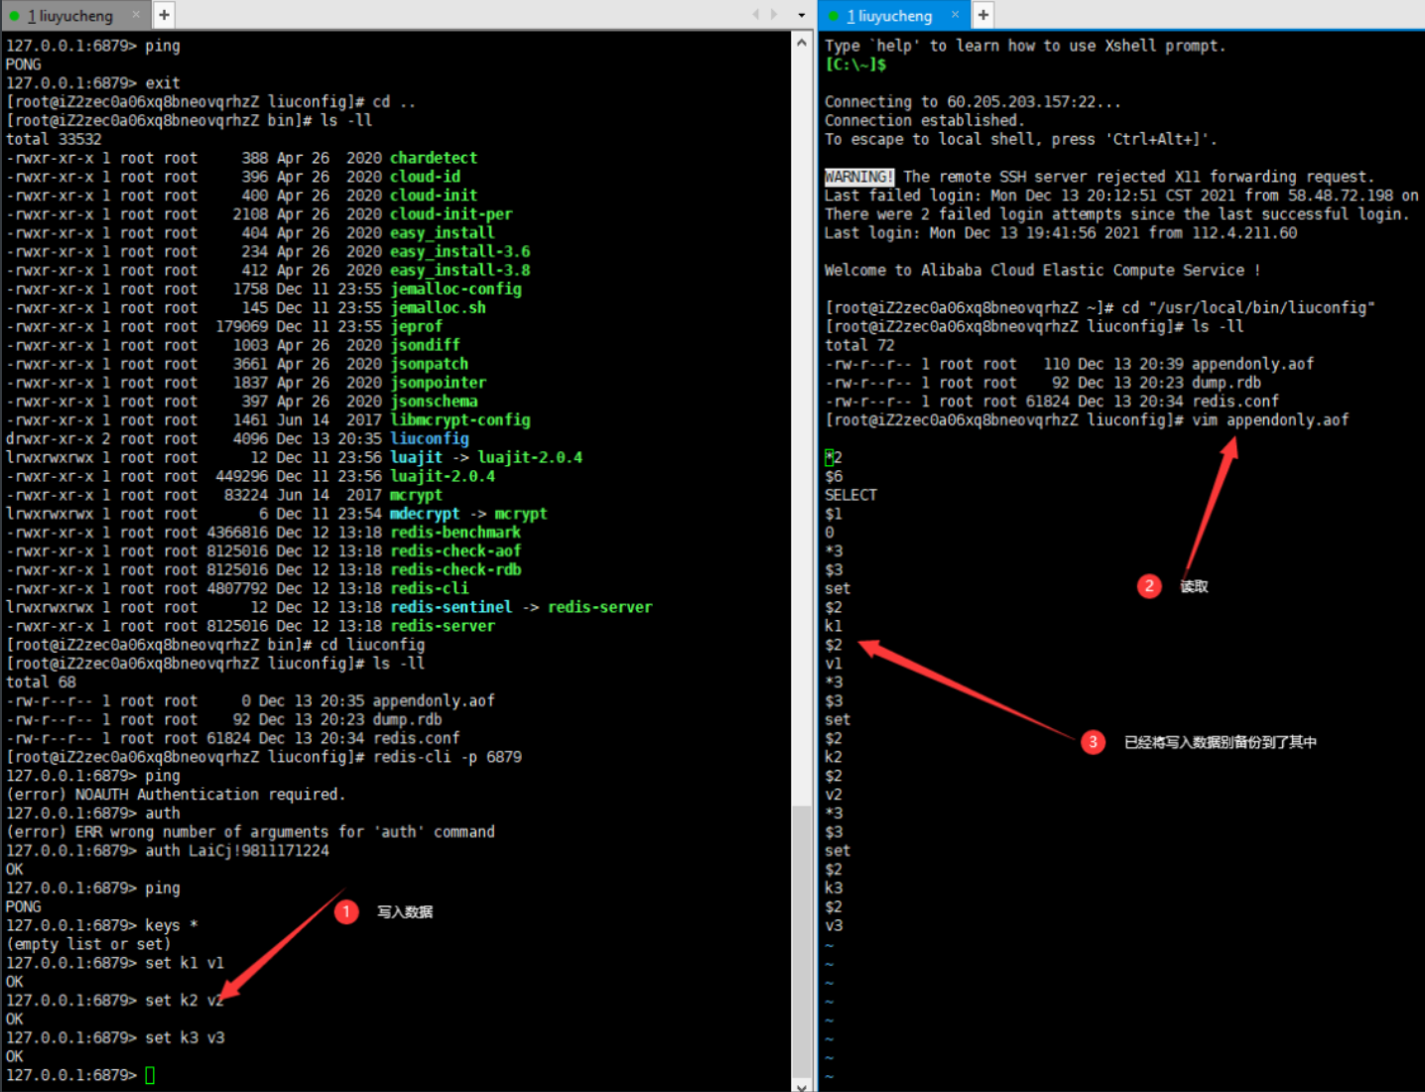The height and width of the screenshot is (1092, 1425).
Task: Click the cloud-init-per file name
Action: click(x=451, y=214)
